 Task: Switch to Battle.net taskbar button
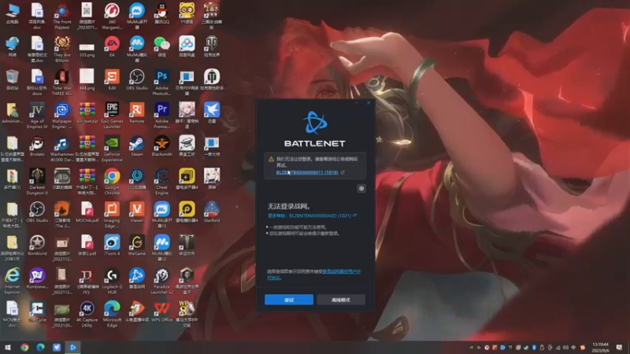tap(72, 347)
